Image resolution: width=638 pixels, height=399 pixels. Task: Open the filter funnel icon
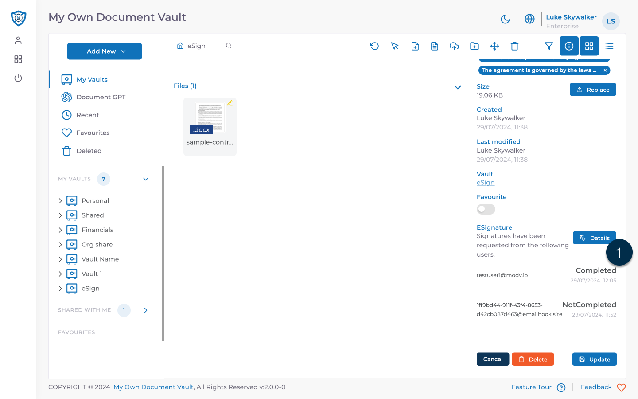[549, 46]
